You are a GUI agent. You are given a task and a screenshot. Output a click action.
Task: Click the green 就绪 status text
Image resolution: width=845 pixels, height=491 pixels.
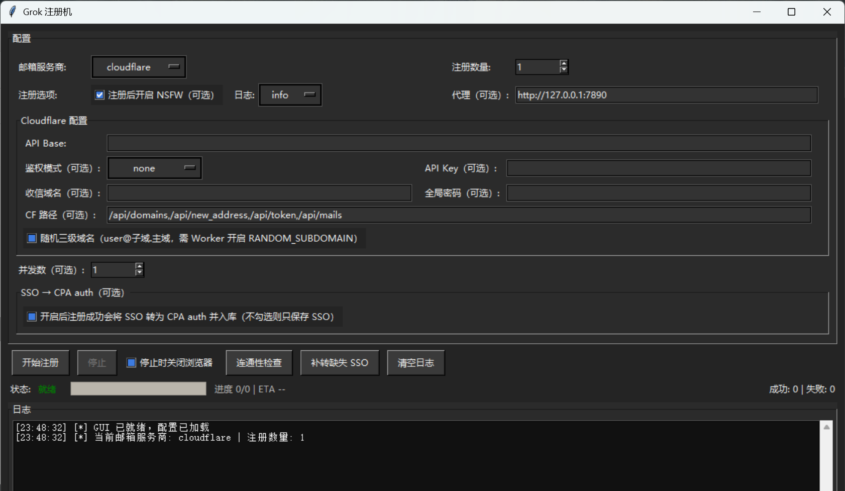click(47, 389)
